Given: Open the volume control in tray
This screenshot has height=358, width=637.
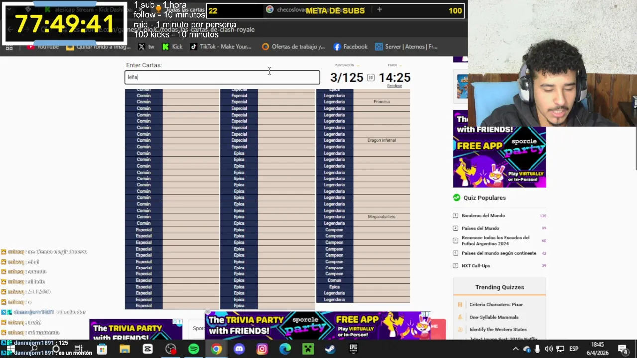Looking at the screenshot, I should coord(549,349).
